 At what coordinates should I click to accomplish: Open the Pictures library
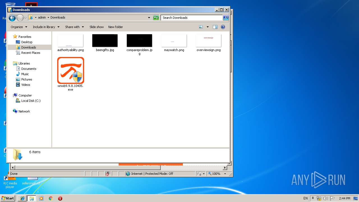click(x=27, y=79)
